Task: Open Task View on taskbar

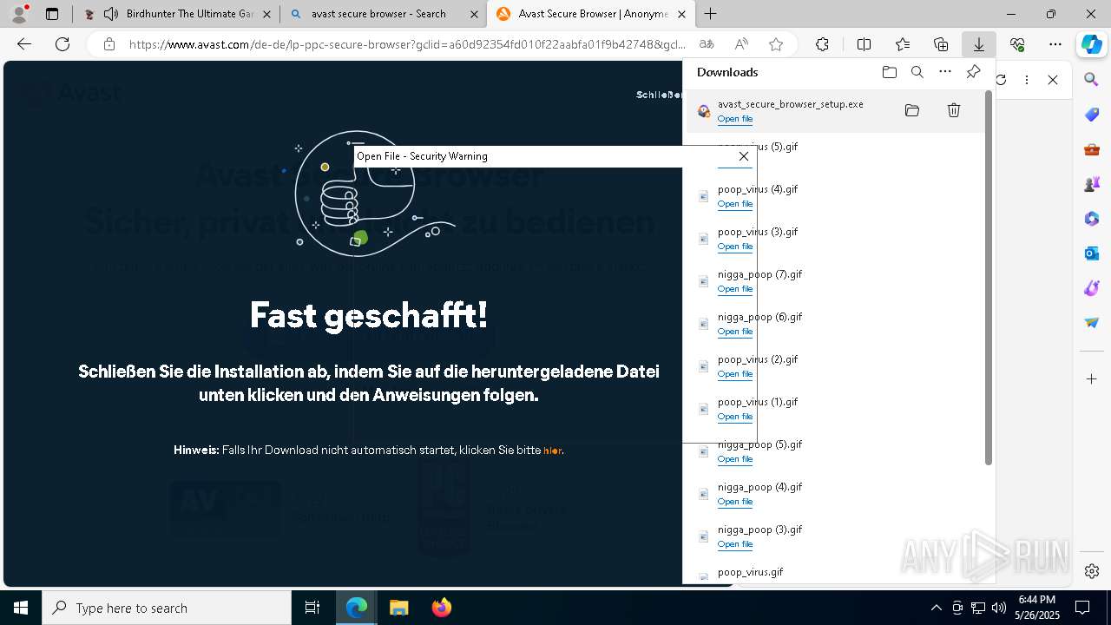Action: (x=312, y=608)
